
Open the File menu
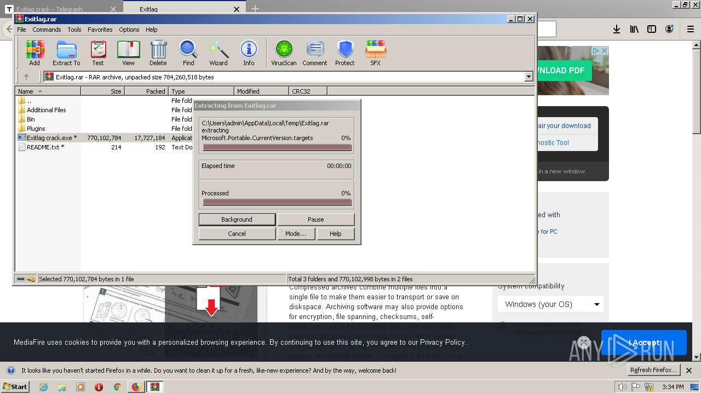[21, 30]
